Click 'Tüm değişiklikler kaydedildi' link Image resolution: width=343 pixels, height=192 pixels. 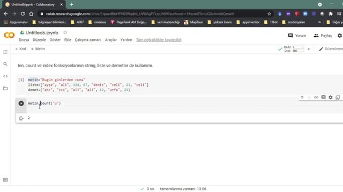click(159, 40)
